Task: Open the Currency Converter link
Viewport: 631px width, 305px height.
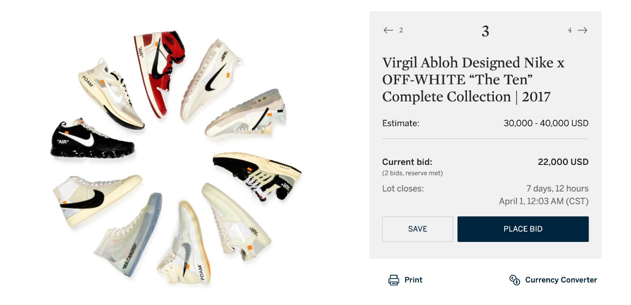Action: tap(561, 280)
